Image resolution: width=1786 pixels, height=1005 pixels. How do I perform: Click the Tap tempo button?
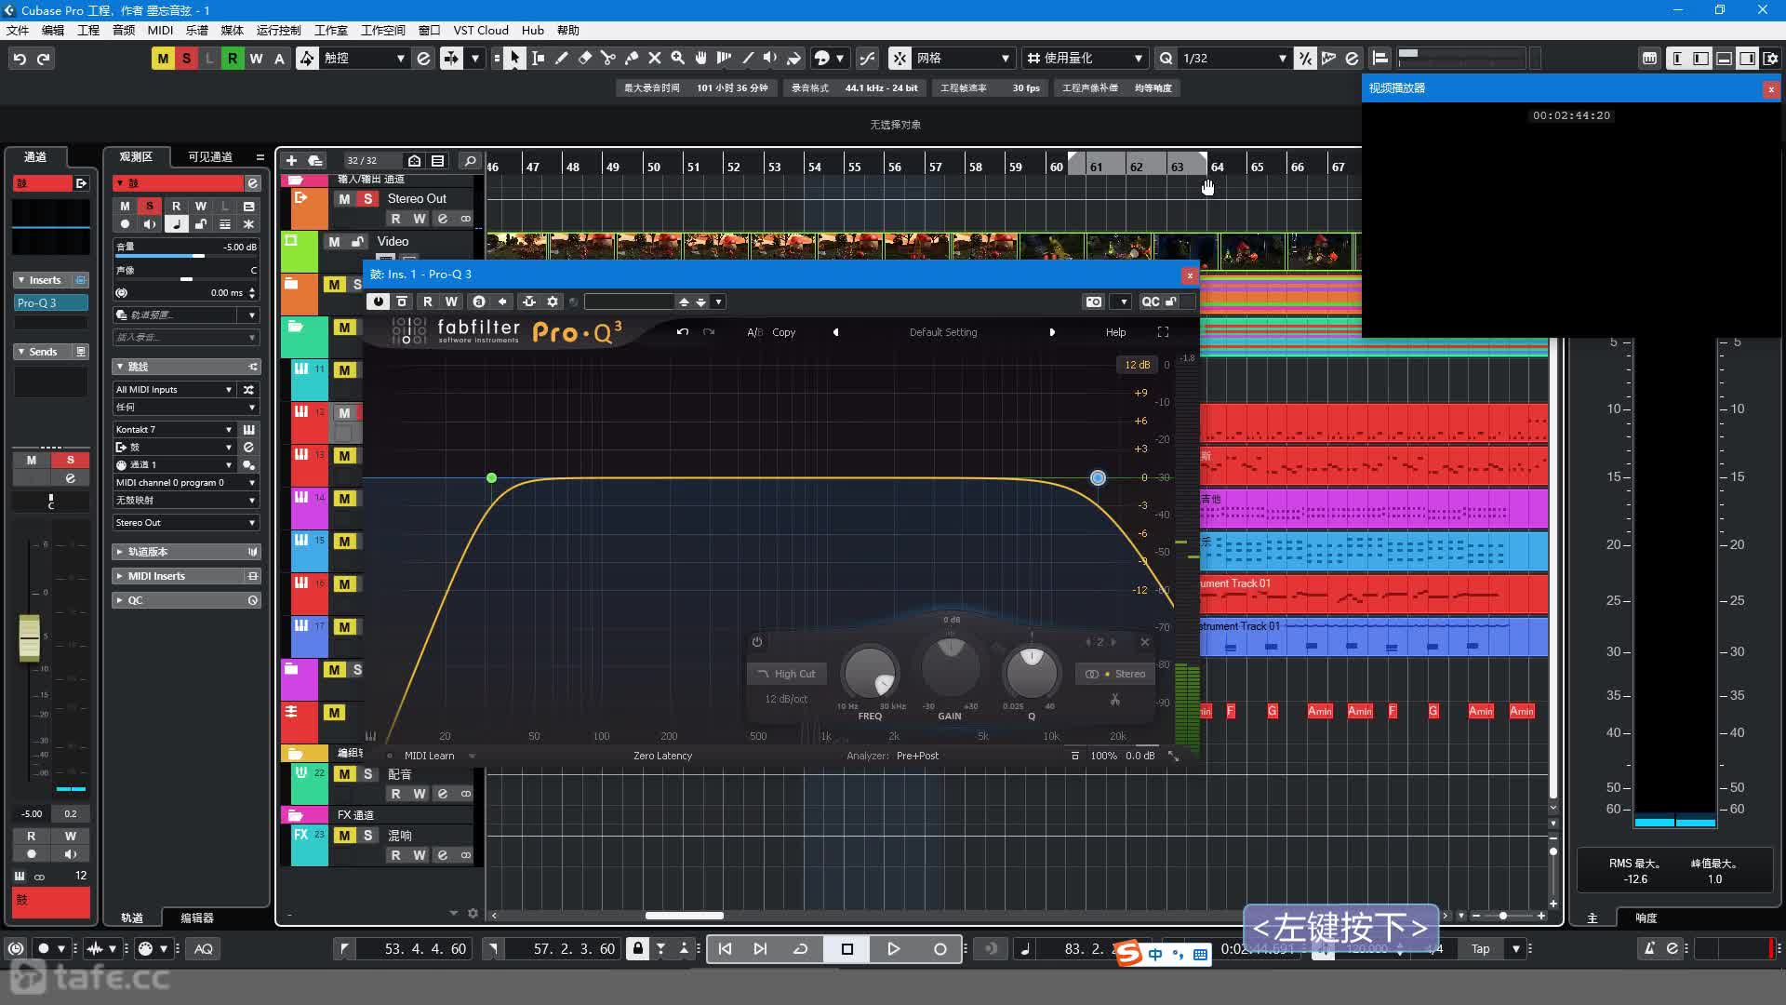point(1480,949)
